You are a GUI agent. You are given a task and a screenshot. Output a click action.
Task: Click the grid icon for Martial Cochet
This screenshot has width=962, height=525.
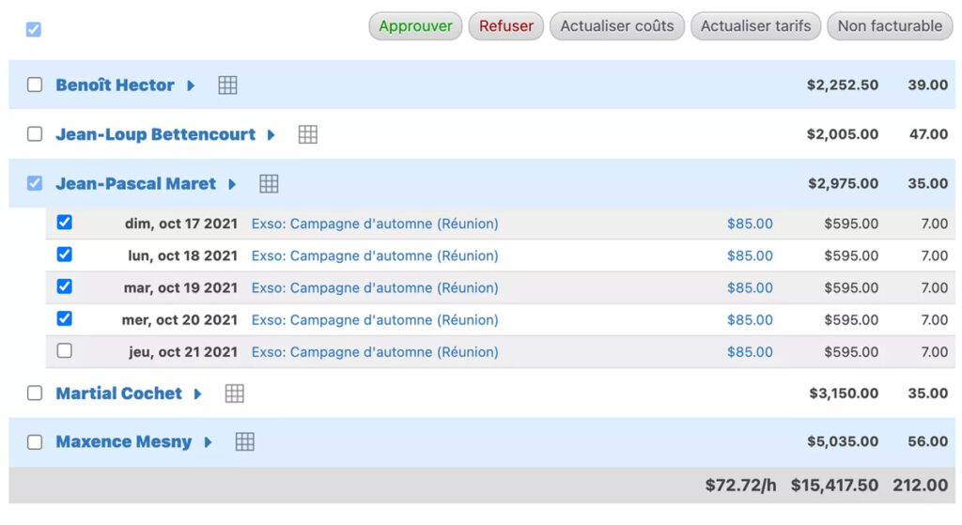tap(235, 394)
